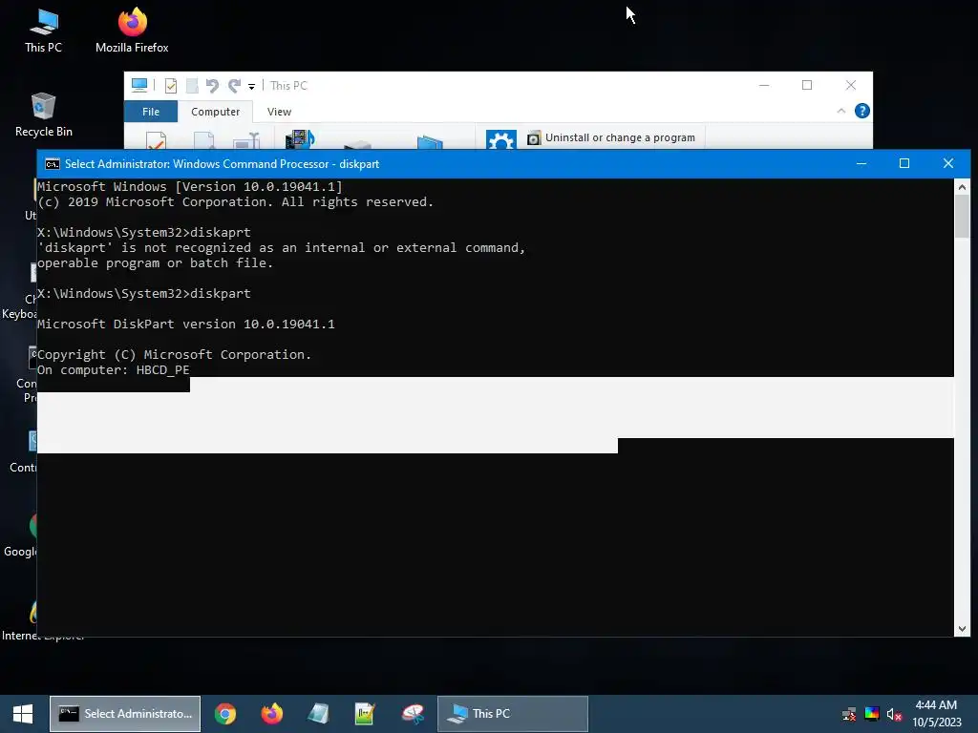Screen dimensions: 978x733
Task: Click the command prompt icon in cmd title bar
Action: click(x=53, y=164)
